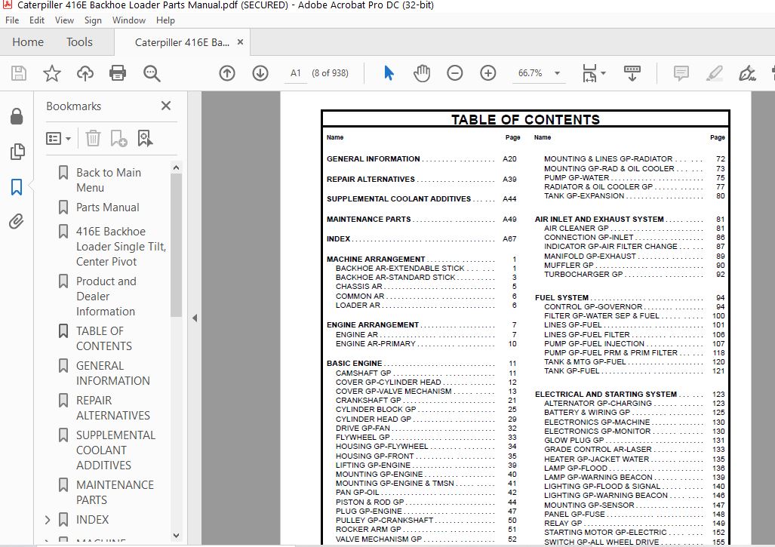This screenshot has height=547, width=775.
Task: Open the attachments paperclip panel
Action: [17, 221]
